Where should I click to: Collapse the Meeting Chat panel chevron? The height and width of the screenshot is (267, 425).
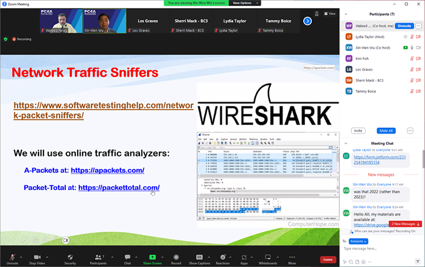pos(346,143)
